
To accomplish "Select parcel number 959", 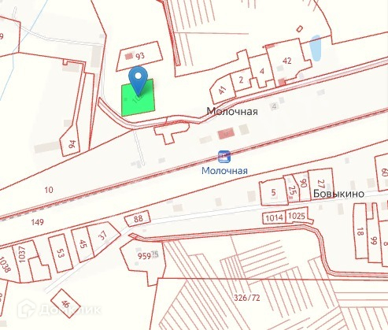I will (x=144, y=256).
